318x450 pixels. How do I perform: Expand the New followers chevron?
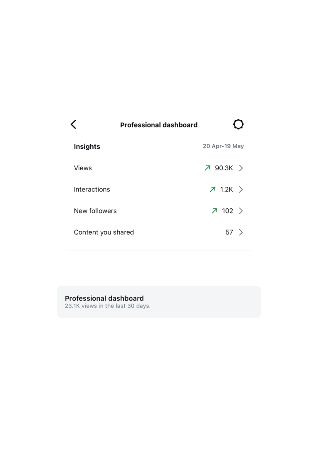[x=241, y=211]
